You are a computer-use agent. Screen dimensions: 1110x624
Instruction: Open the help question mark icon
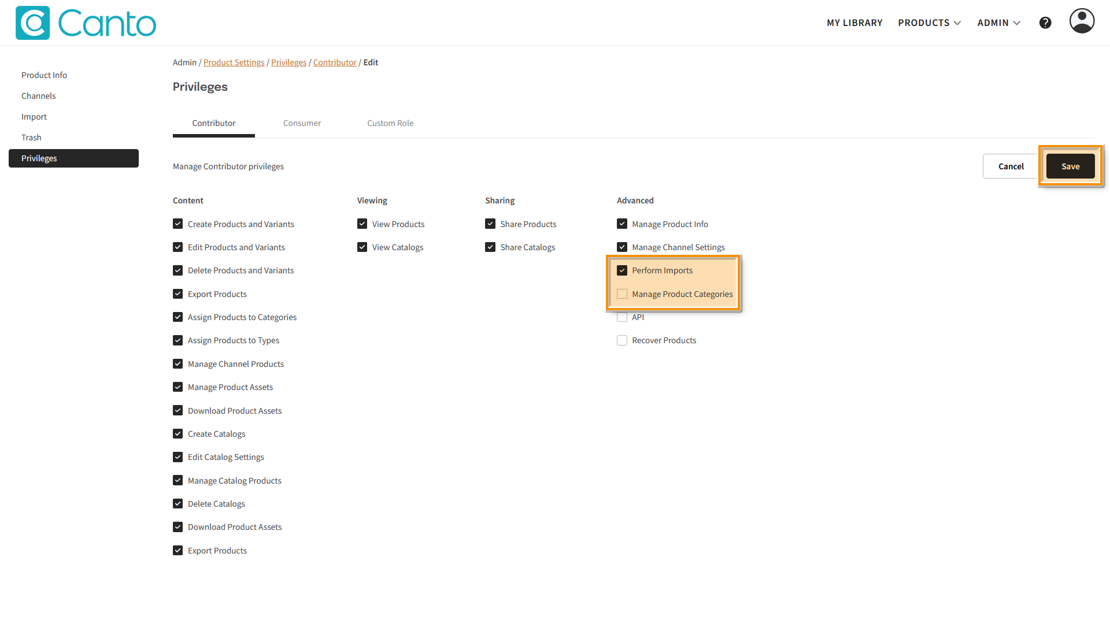click(1045, 23)
